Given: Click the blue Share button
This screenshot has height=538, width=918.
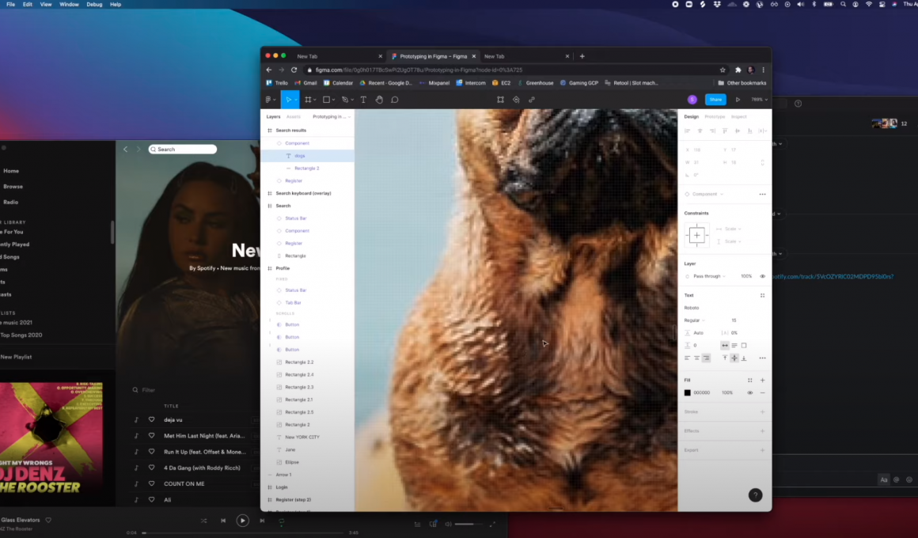Looking at the screenshot, I should point(715,99).
